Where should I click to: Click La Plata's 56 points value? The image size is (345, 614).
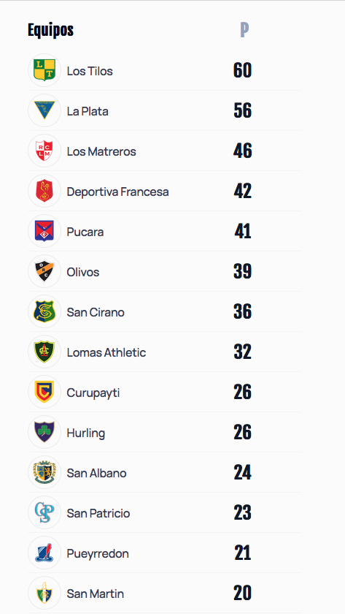[243, 110]
